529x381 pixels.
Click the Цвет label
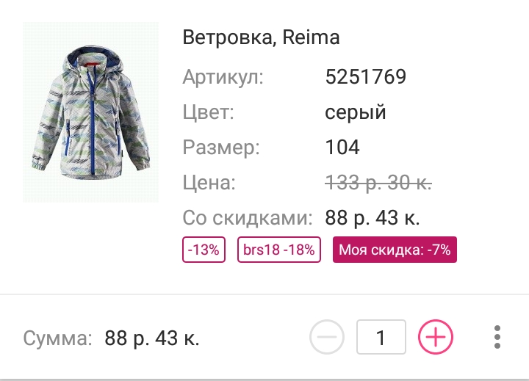point(208,112)
